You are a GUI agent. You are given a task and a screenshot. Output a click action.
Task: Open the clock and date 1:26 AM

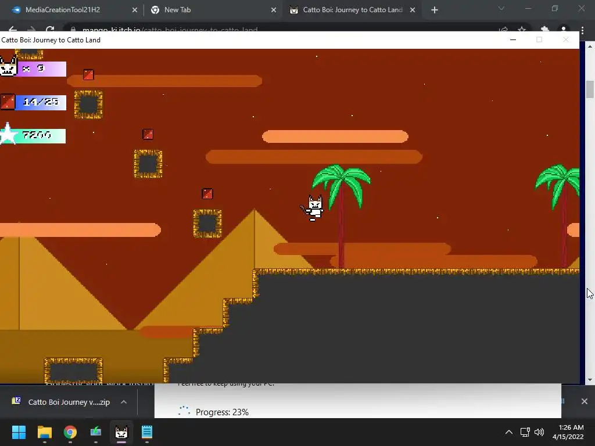click(x=568, y=432)
